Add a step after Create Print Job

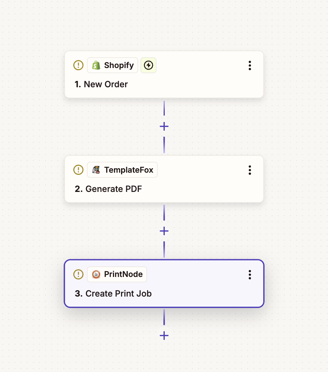[164, 336]
